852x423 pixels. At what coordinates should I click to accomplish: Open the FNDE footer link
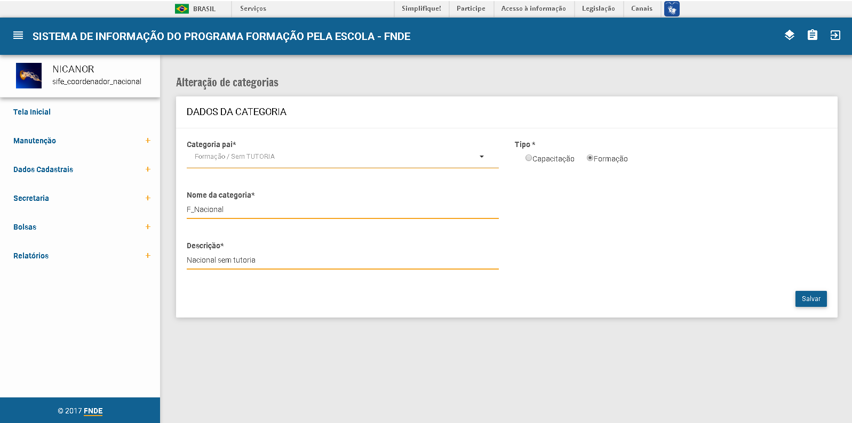pyautogui.click(x=93, y=411)
